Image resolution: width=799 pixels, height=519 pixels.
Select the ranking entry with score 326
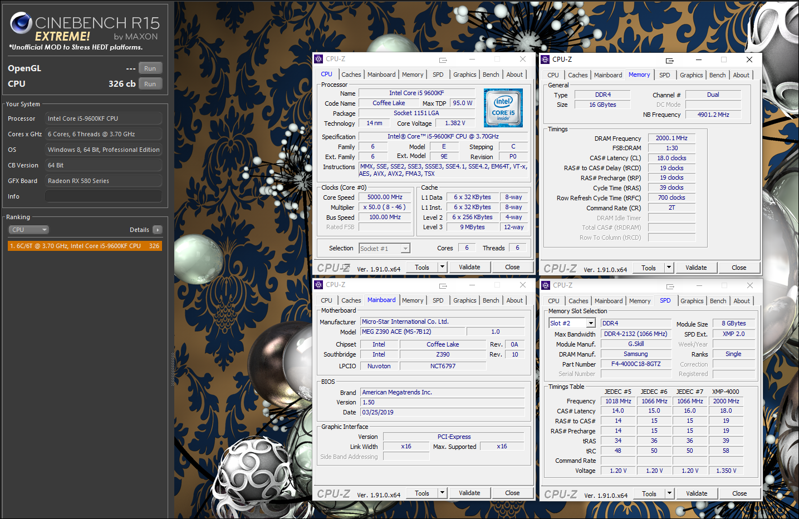pyautogui.click(x=85, y=246)
